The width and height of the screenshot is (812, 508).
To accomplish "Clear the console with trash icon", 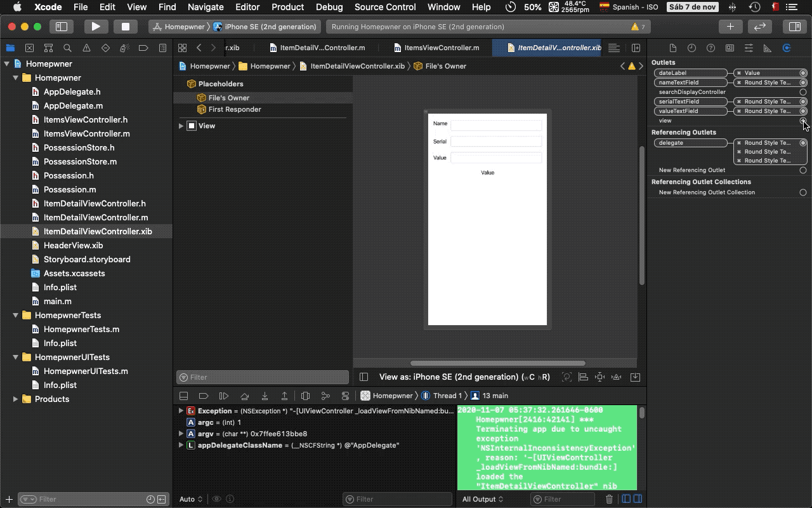I will (610, 499).
